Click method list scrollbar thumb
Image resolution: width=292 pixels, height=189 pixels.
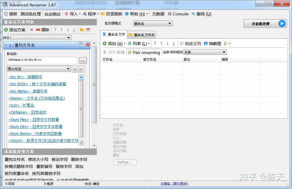[x=94, y=85]
